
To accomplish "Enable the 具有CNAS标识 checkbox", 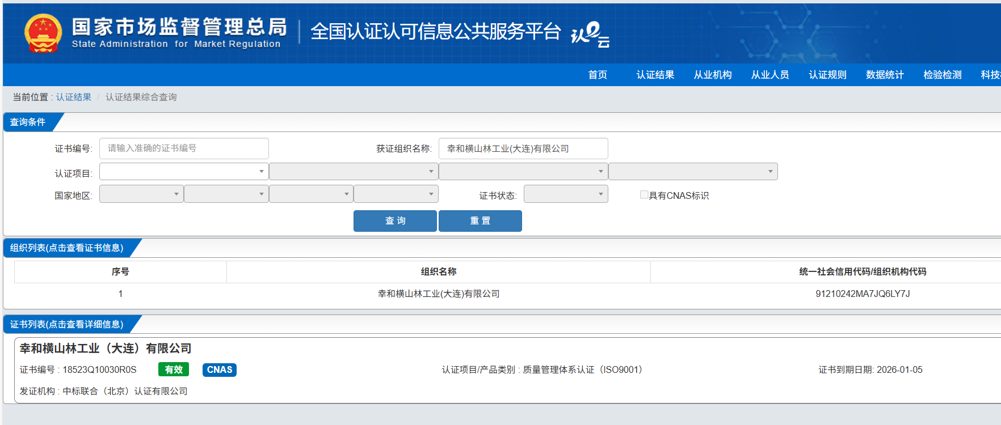I will click(x=644, y=195).
